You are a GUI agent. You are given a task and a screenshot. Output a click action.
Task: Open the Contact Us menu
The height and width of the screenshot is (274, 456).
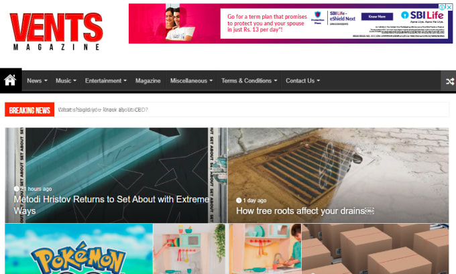pos(302,81)
